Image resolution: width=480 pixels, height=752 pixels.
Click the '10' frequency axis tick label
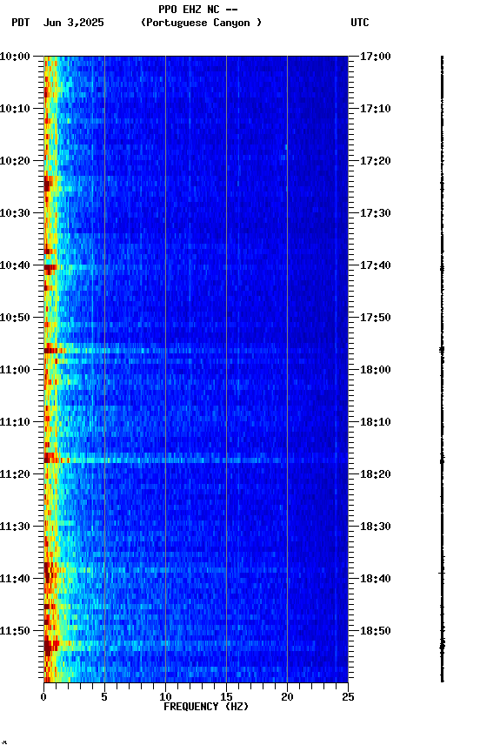tap(165, 697)
